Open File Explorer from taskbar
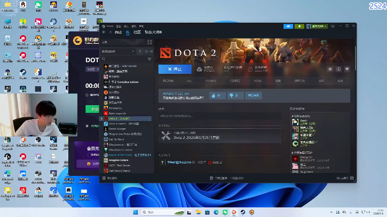Viewport: 387px width, 217px height. tap(198, 212)
